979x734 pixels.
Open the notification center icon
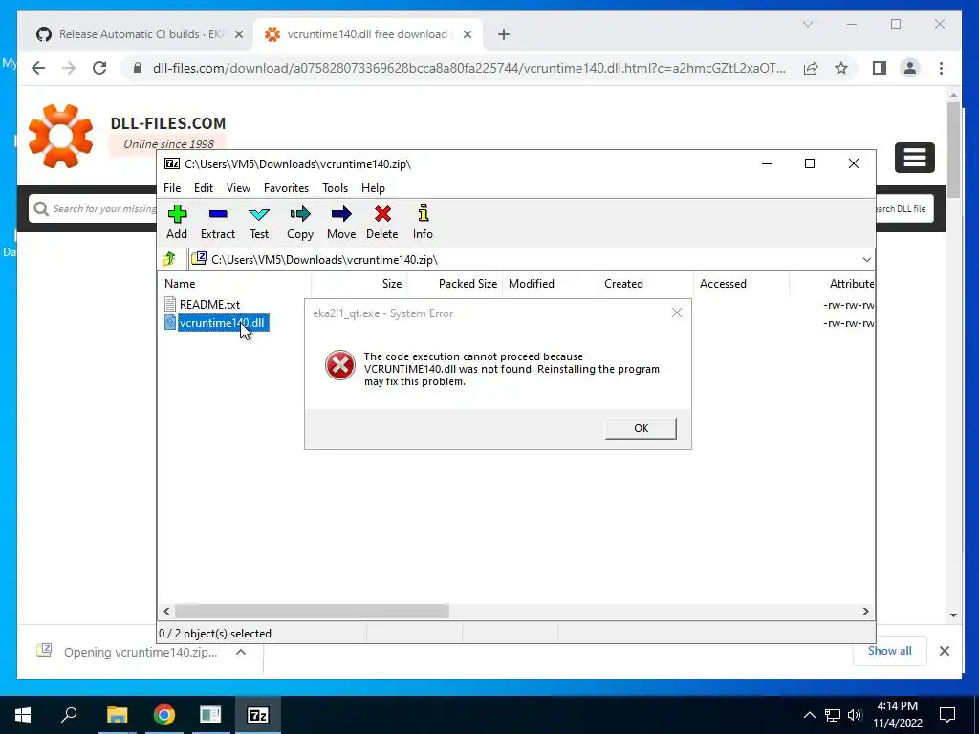click(x=947, y=715)
